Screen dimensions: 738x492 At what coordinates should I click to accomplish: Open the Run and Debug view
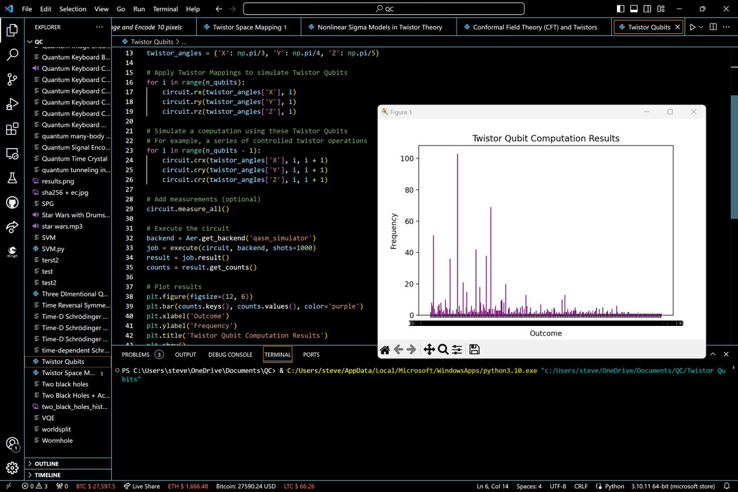coord(12,104)
